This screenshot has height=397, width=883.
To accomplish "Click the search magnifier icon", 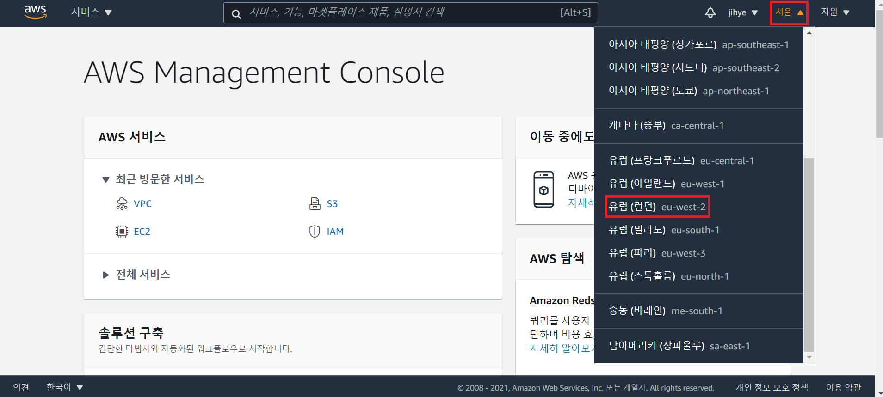I will click(236, 14).
